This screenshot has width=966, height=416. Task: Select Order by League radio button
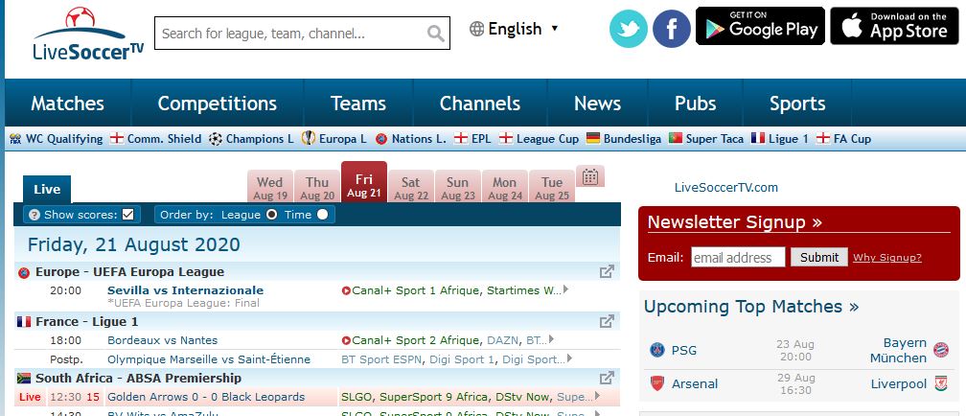tap(271, 215)
